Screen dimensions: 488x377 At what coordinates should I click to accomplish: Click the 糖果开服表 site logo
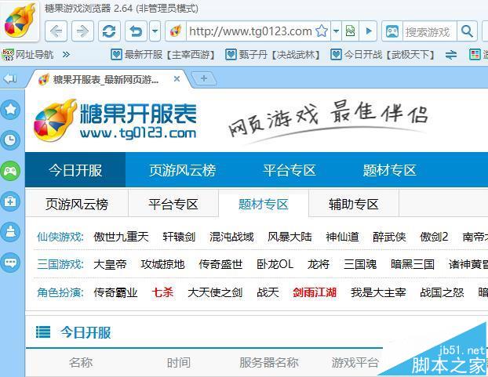pyautogui.click(x=115, y=120)
